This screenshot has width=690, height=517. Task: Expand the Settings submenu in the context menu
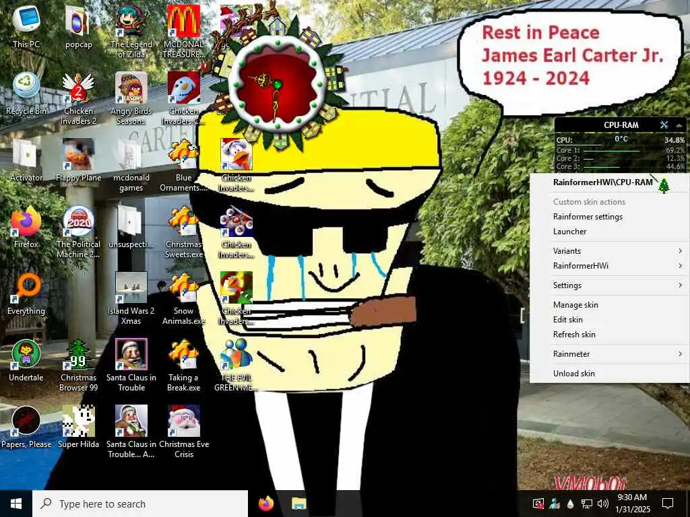[610, 285]
